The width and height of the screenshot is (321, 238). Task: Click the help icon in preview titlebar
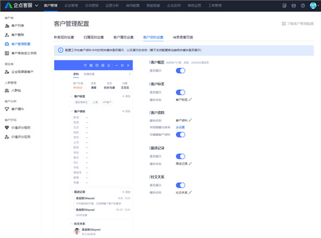(x=97, y=65)
